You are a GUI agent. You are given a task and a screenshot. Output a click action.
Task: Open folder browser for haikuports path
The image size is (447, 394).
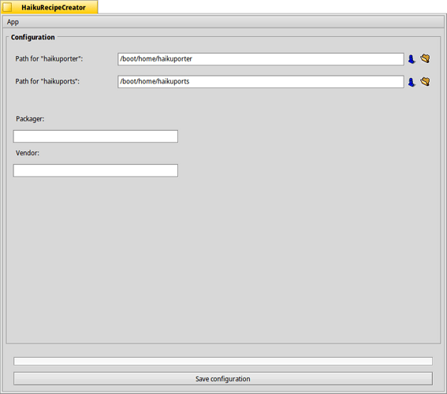[x=425, y=82]
